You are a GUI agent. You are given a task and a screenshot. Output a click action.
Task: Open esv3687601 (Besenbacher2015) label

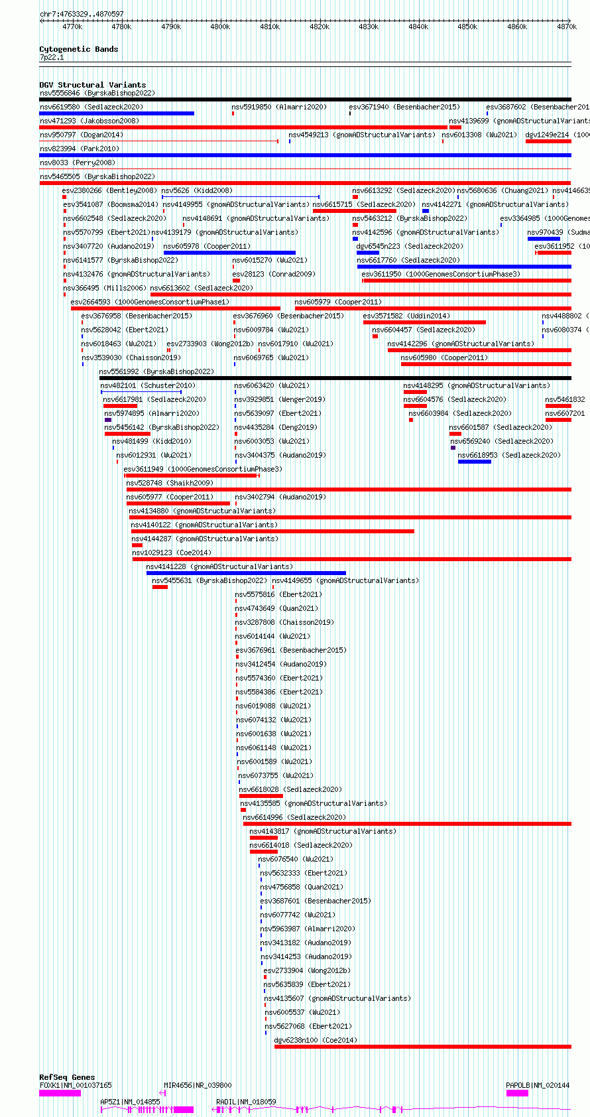click(x=316, y=901)
